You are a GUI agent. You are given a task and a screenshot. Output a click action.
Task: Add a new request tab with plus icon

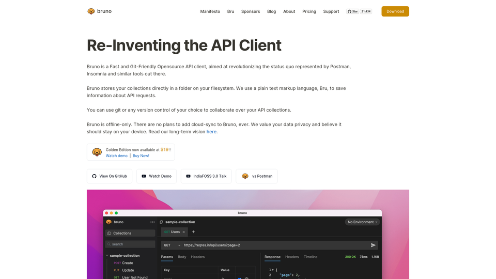pos(193,232)
